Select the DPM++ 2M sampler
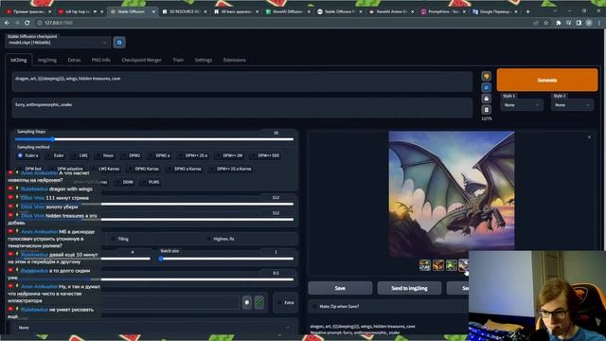This screenshot has height=341, width=606. pyautogui.click(x=229, y=155)
